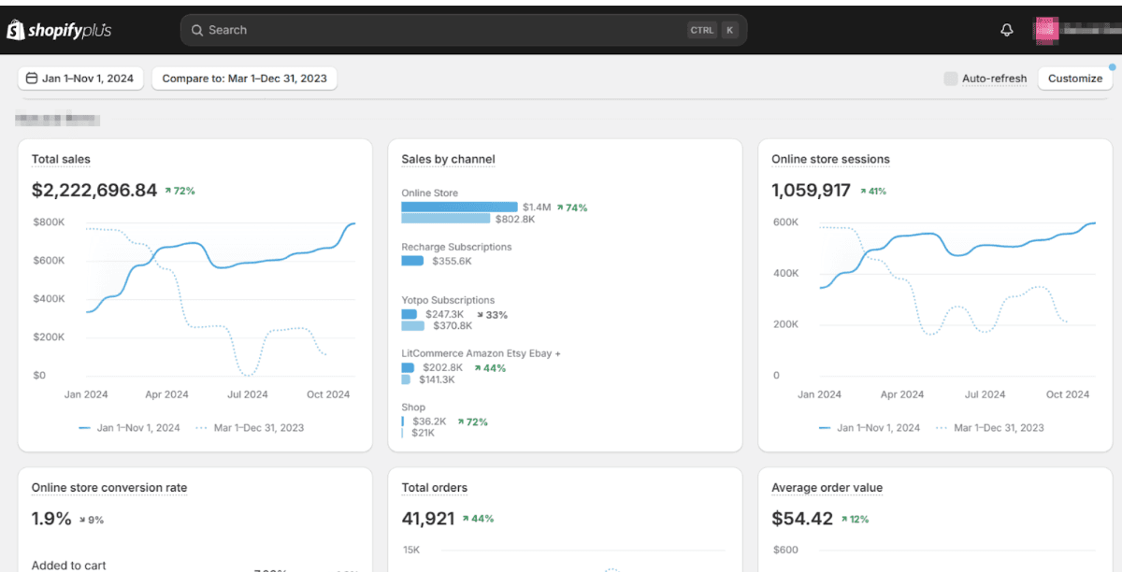Open the Online store conversion rate title

tap(109, 488)
